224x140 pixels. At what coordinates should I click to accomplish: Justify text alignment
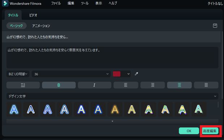[x=206, y=85]
